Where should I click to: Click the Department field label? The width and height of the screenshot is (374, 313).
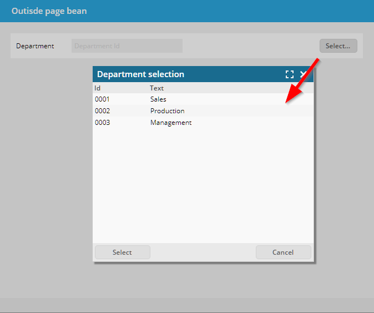click(x=35, y=46)
